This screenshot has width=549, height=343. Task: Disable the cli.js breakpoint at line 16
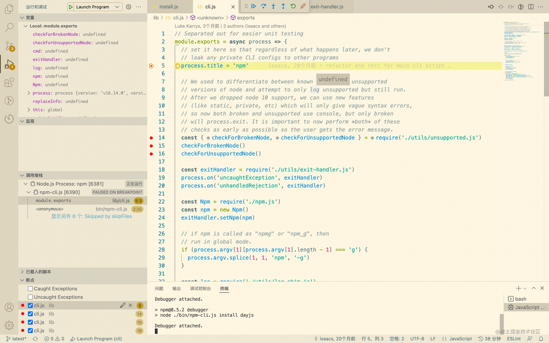point(30,331)
